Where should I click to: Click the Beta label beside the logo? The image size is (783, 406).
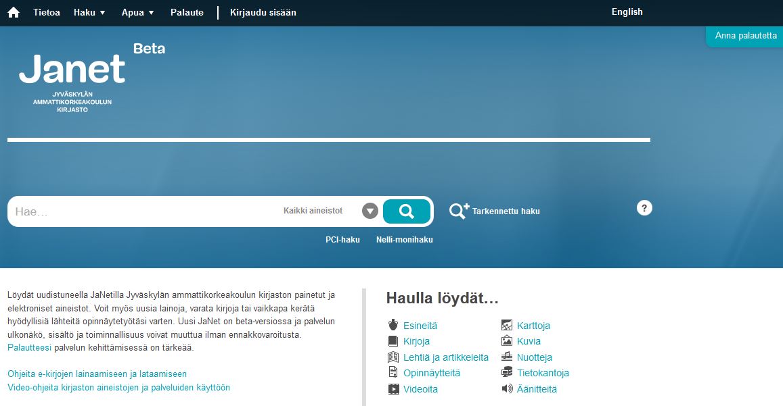click(x=150, y=49)
